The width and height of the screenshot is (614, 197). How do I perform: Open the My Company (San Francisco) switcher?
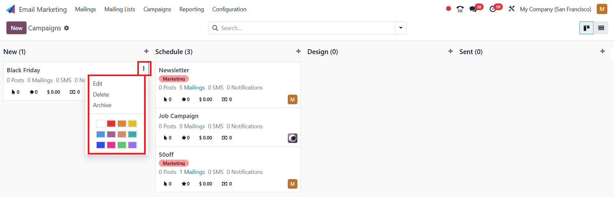[x=555, y=9]
